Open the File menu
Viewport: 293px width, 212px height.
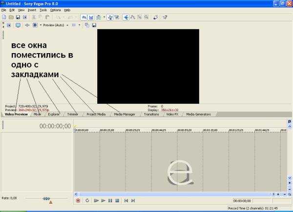(3, 10)
